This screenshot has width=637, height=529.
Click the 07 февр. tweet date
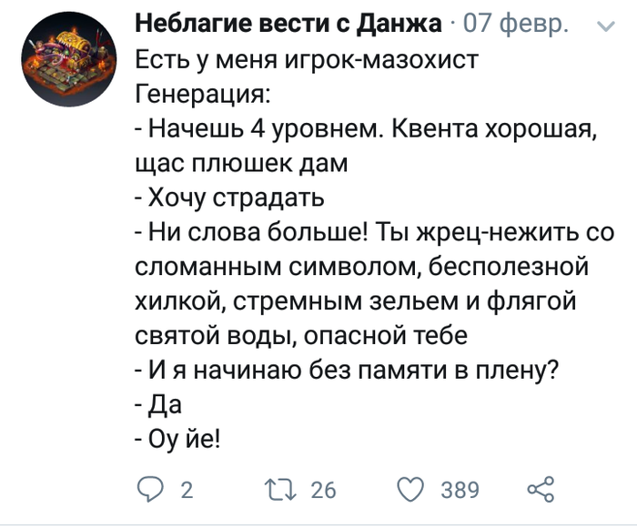[516, 25]
